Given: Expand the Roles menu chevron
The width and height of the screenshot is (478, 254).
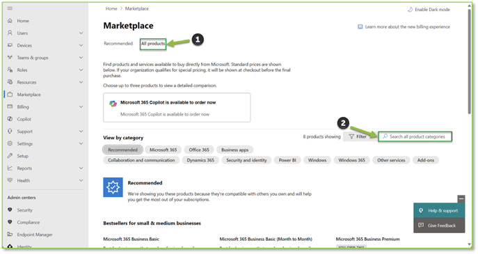Looking at the screenshot, I should pos(81,70).
